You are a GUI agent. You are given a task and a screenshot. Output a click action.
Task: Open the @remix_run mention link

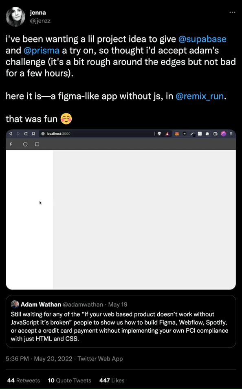click(200, 96)
